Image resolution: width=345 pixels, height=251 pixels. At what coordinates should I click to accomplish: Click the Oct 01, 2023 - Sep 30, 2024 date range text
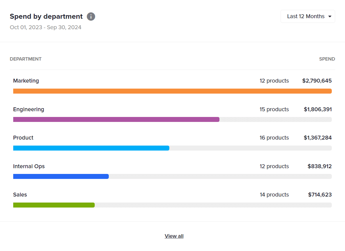45,27
